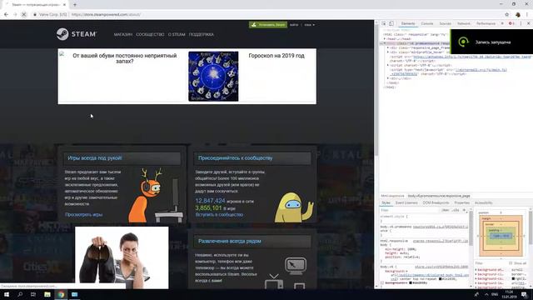Image resolution: width=533 pixels, height=300 pixels.
Task: Expand the first background computed property
Action: pos(476,270)
